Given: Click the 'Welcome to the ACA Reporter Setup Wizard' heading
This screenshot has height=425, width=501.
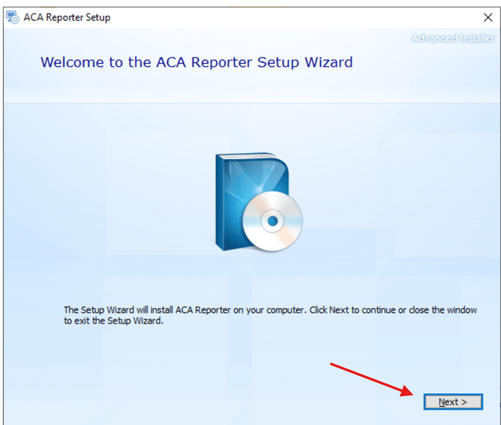Looking at the screenshot, I should [x=197, y=62].
